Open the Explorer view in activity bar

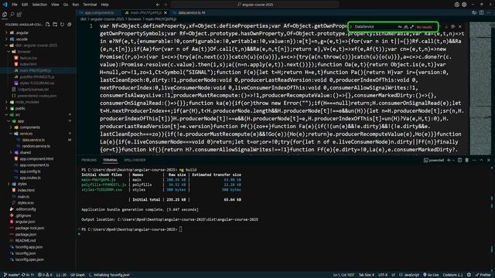coord(5,15)
